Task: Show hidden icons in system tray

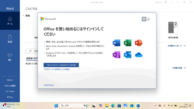Action: 155,106
